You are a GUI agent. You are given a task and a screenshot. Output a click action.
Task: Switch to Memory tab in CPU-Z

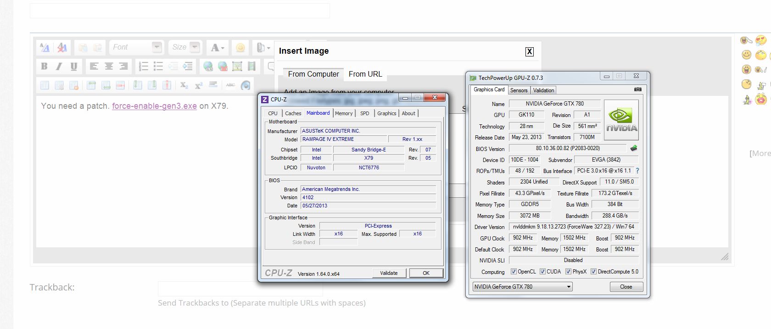(344, 113)
